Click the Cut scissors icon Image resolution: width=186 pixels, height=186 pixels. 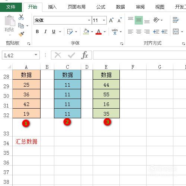pyautogui.click(x=21, y=17)
